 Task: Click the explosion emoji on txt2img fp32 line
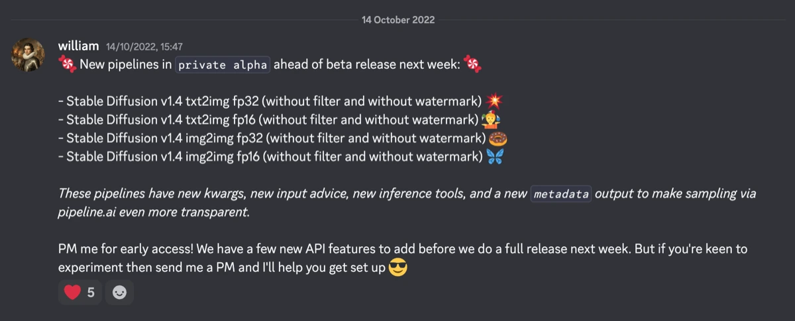tap(494, 101)
